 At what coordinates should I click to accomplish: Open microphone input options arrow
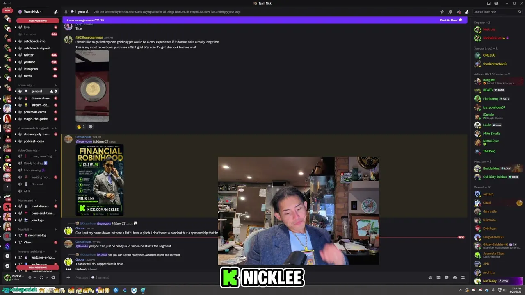click(x=34, y=277)
